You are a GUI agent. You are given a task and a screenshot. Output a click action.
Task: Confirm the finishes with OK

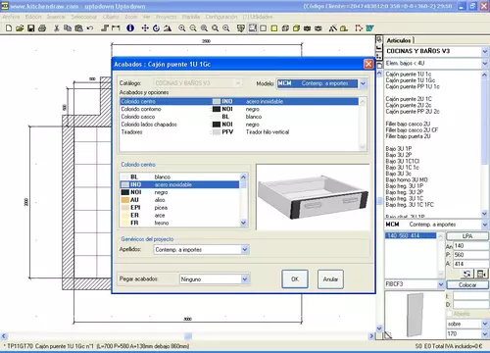point(295,279)
